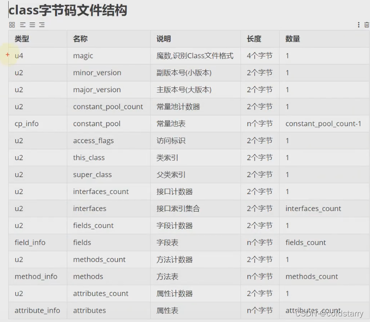The width and height of the screenshot is (370, 322).
Task: Click 'fields_count' in the name column
Action: (93, 225)
